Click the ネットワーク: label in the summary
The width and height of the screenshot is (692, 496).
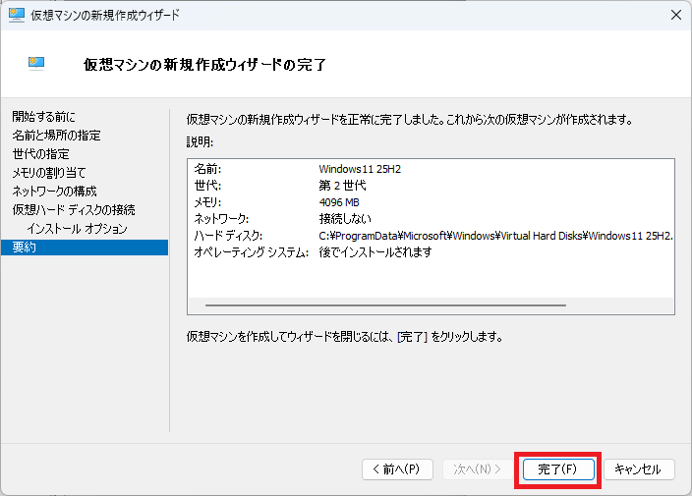(x=221, y=219)
